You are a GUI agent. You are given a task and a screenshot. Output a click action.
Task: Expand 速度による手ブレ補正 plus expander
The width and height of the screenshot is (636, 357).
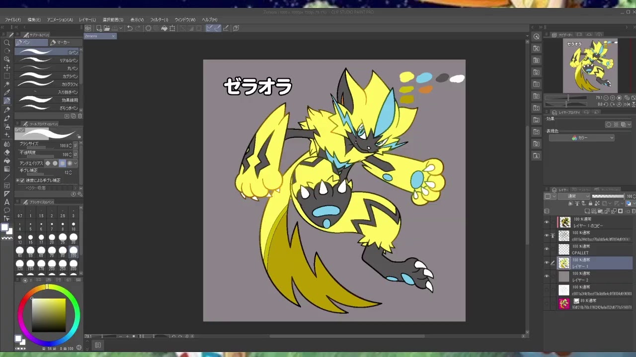coord(17,180)
